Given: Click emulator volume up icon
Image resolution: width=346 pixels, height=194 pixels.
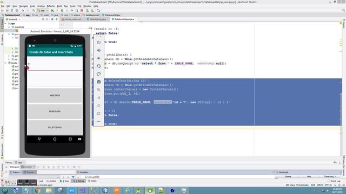Looking at the screenshot, I should click(98, 50).
